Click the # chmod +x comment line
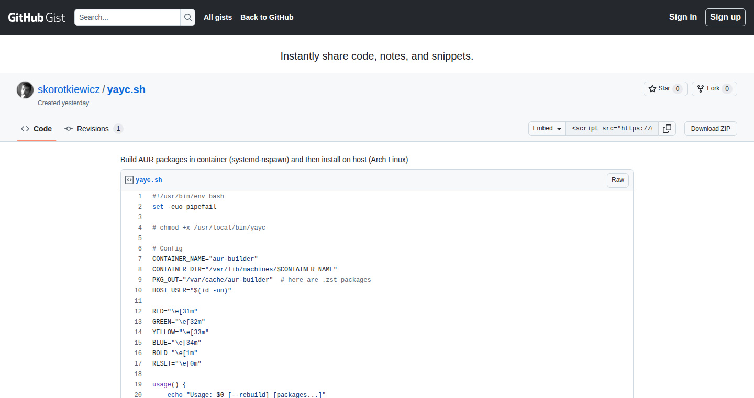 tap(209, 228)
